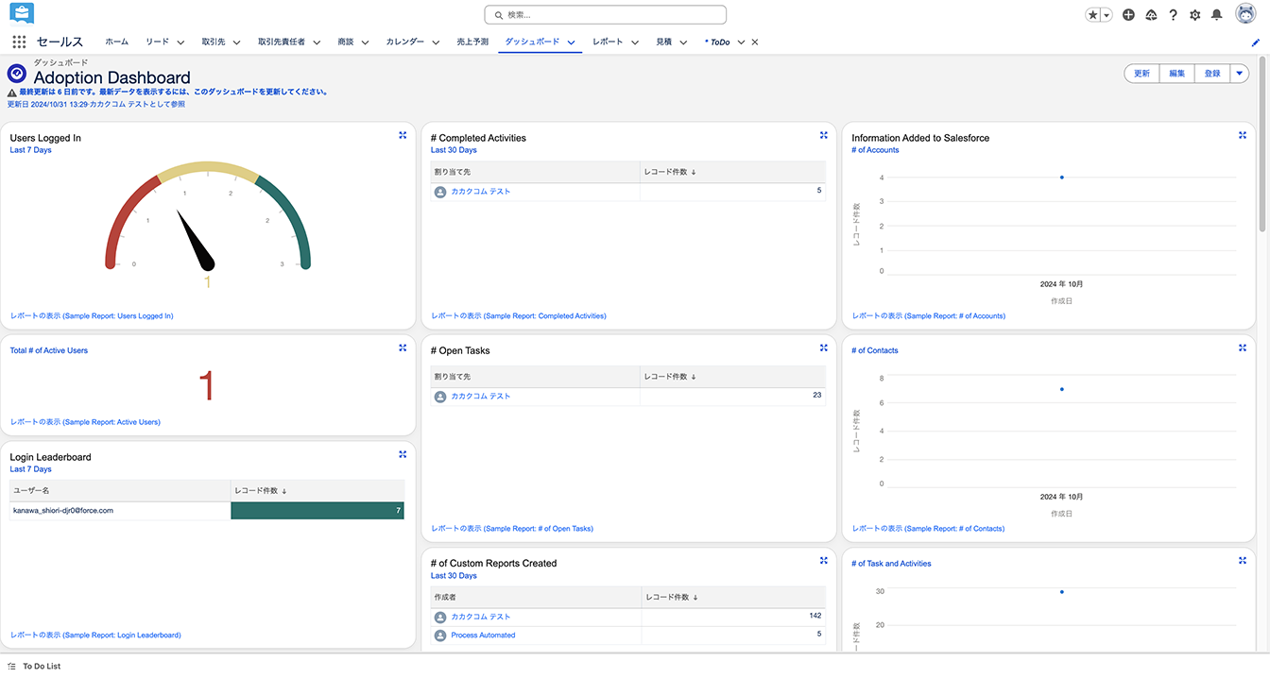The width and height of the screenshot is (1270, 678).
Task: Click the Users Logged In gauge needle
Action: [197, 240]
